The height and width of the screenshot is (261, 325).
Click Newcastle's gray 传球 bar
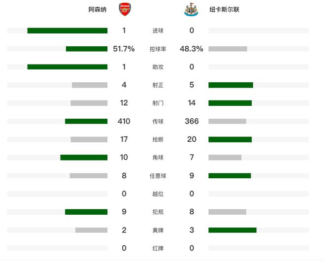click(x=227, y=121)
